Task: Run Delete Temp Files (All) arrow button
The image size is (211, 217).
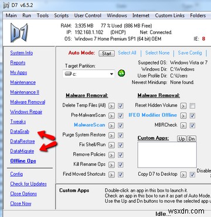Action: coord(111,106)
